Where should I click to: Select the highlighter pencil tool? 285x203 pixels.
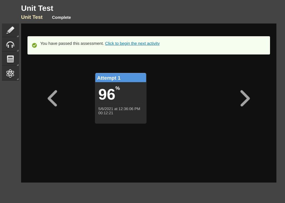coord(10,30)
